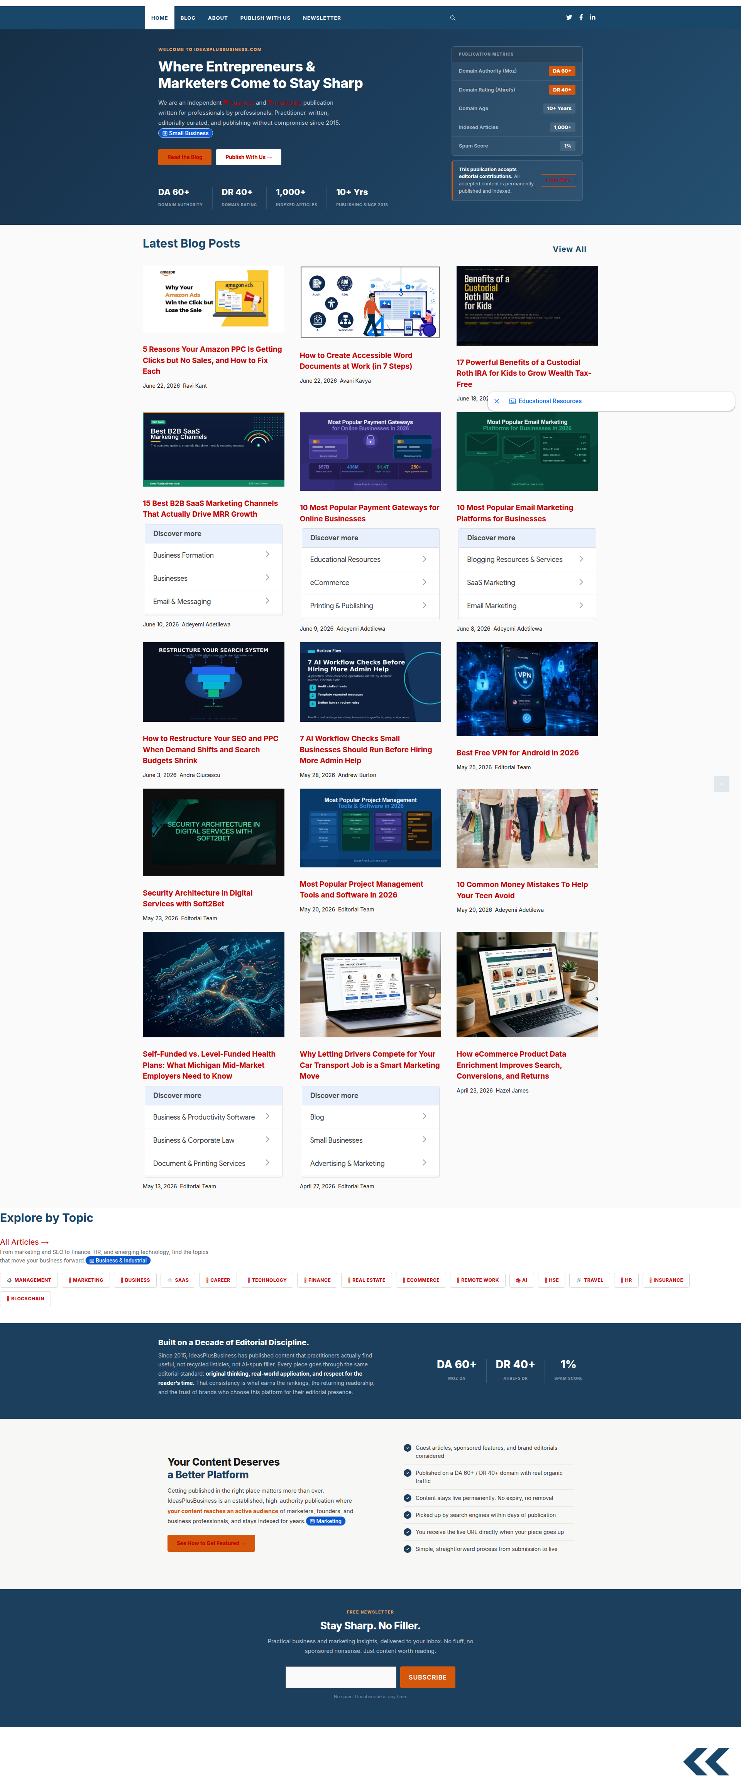Select the Real Estate topic tag
This screenshot has height=1785, width=741.
click(366, 1280)
